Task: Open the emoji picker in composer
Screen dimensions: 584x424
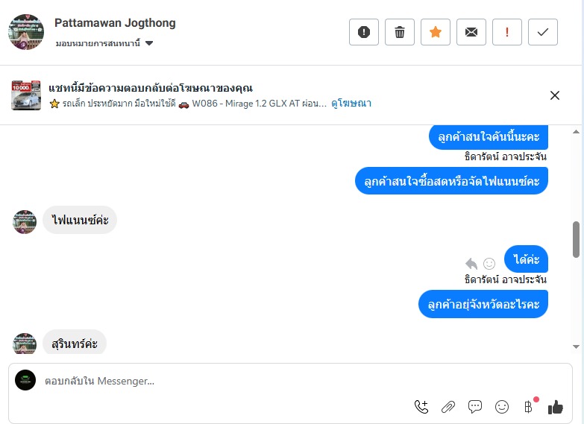Action: pyautogui.click(x=502, y=407)
